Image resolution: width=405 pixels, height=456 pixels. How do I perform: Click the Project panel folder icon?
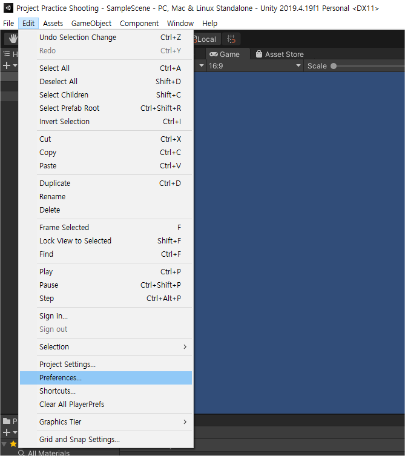coord(7,421)
